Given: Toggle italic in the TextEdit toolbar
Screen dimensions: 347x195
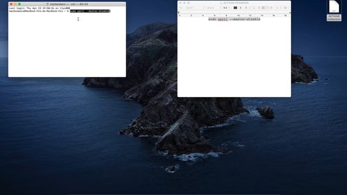Looking at the screenshot, I should pyautogui.click(x=250, y=8).
